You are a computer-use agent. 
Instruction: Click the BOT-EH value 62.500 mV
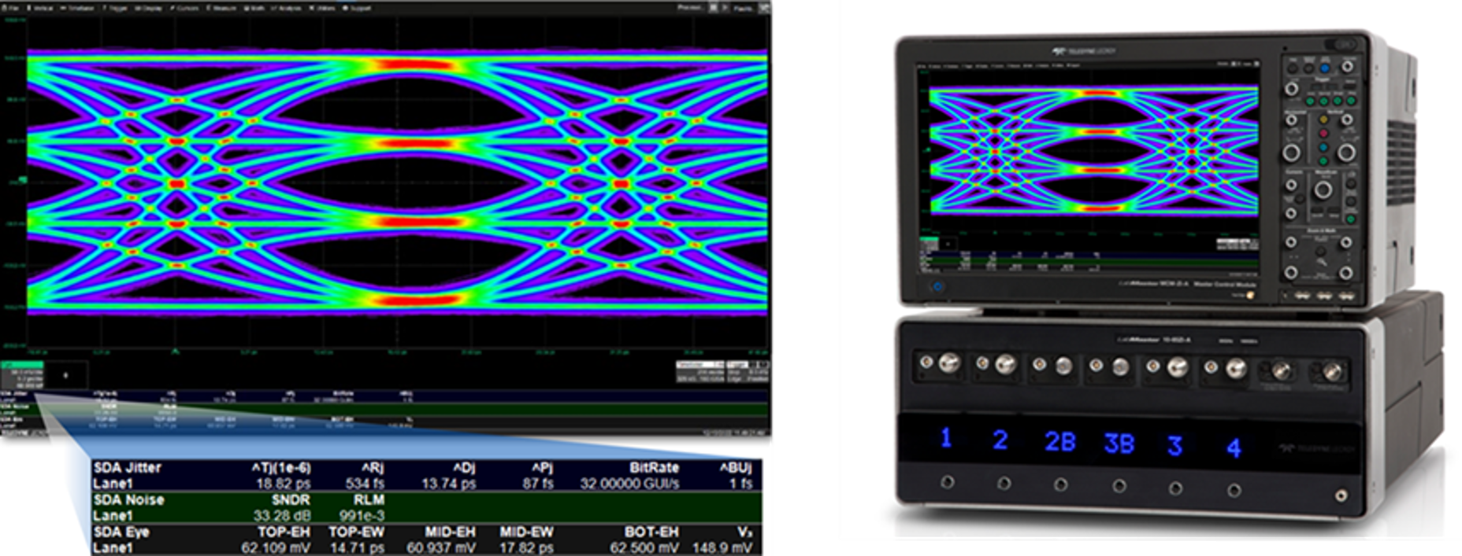(644, 548)
